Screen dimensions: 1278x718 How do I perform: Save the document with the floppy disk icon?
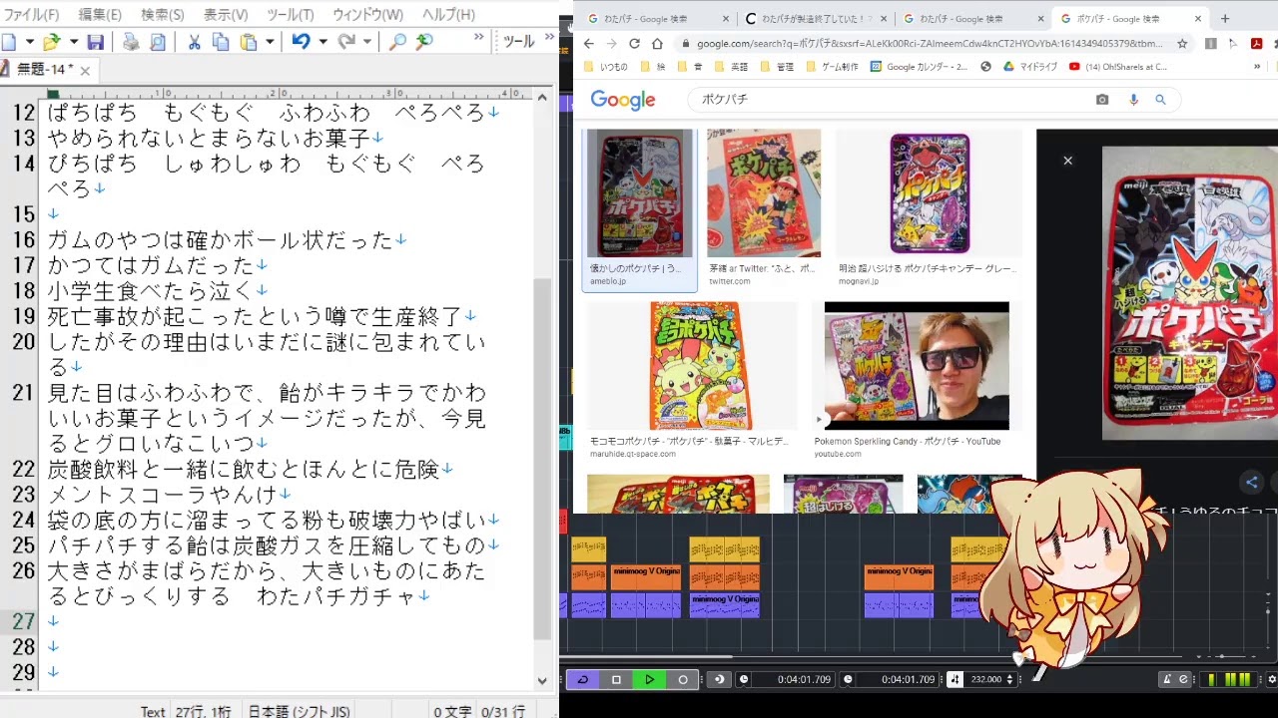(x=96, y=41)
